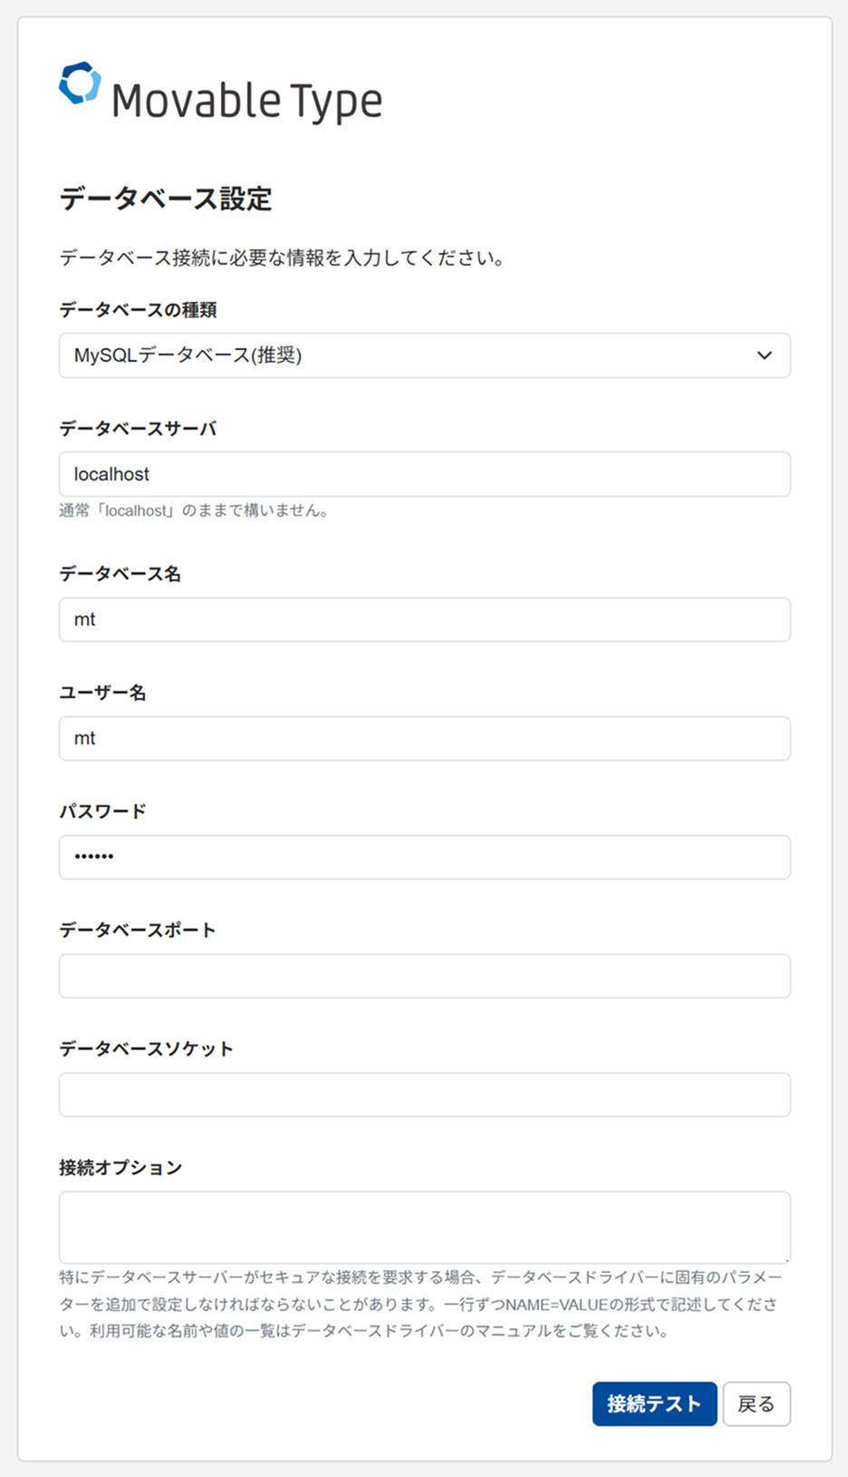
Task: Focus the データベースサーバ field containing localhost
Action: [424, 474]
